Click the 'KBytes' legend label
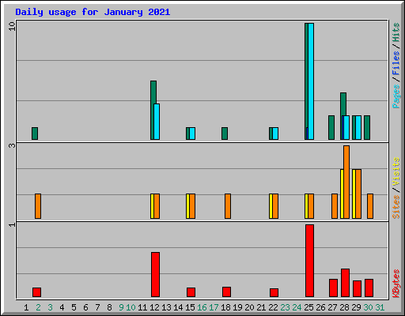Viewport: 405px width, 316px height. tap(396, 284)
